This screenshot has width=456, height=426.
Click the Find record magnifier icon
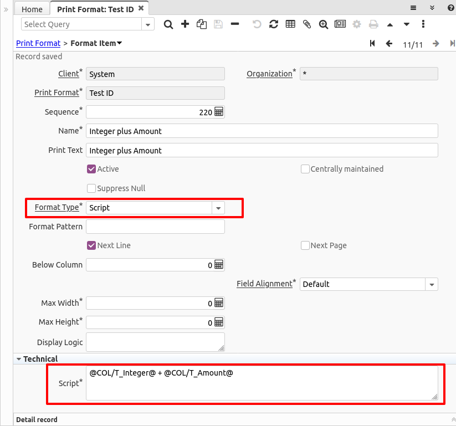(168, 24)
